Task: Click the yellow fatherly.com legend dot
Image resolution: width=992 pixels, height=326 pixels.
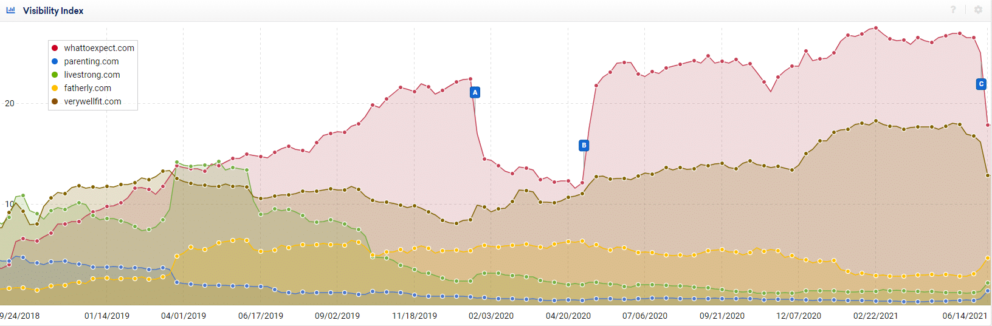Action: pos(55,88)
